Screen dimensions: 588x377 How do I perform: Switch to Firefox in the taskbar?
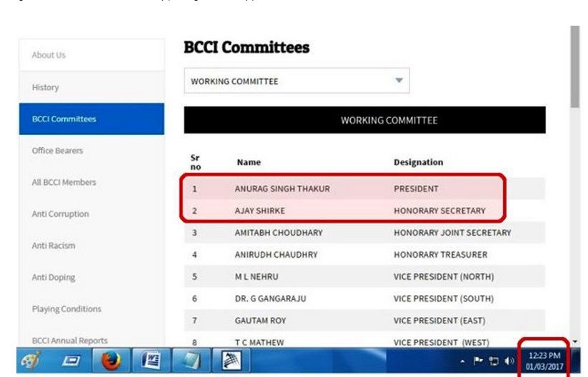pos(111,361)
